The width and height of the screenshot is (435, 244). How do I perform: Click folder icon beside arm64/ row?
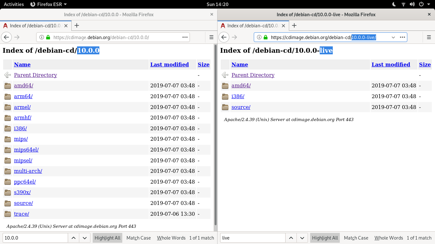[8, 96]
